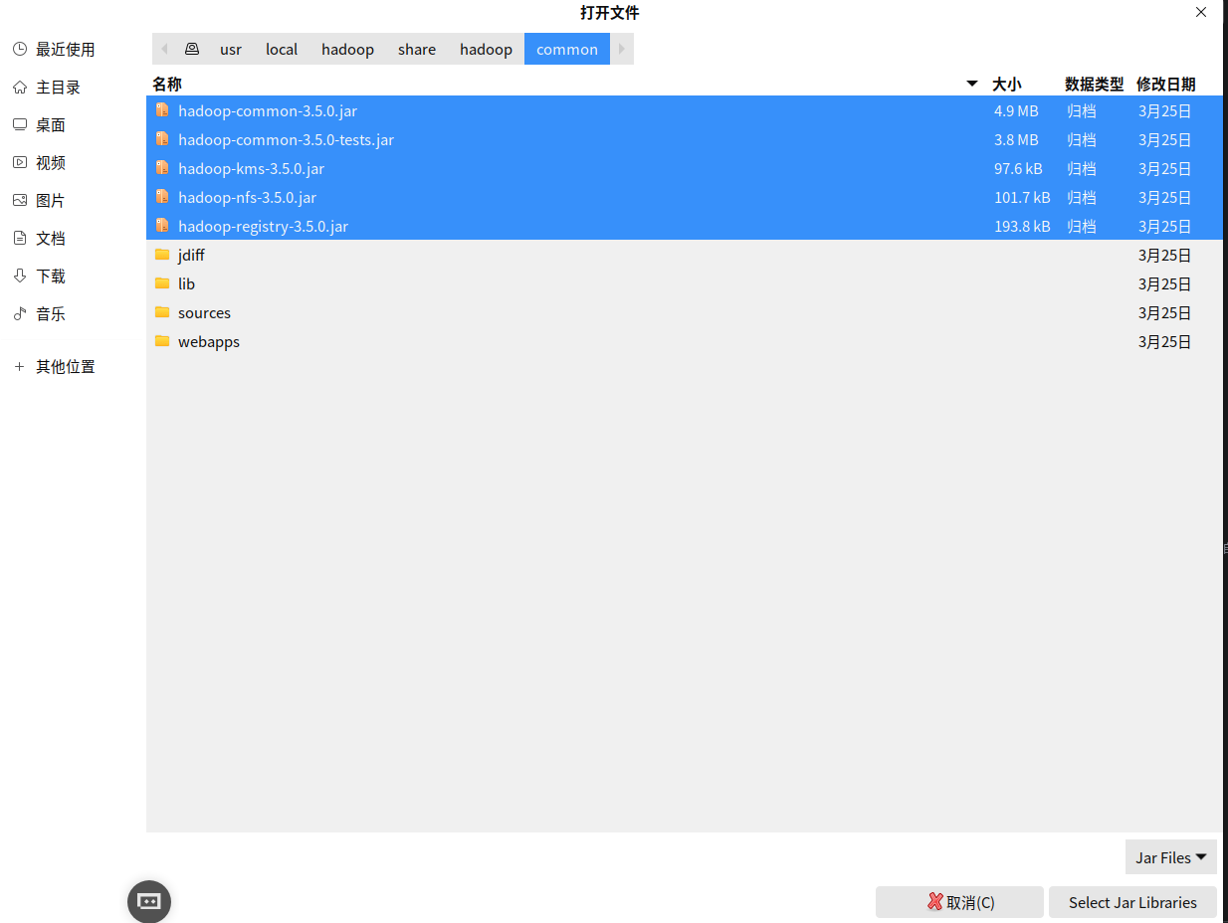Click the 取消(C) cancel button

click(959, 902)
